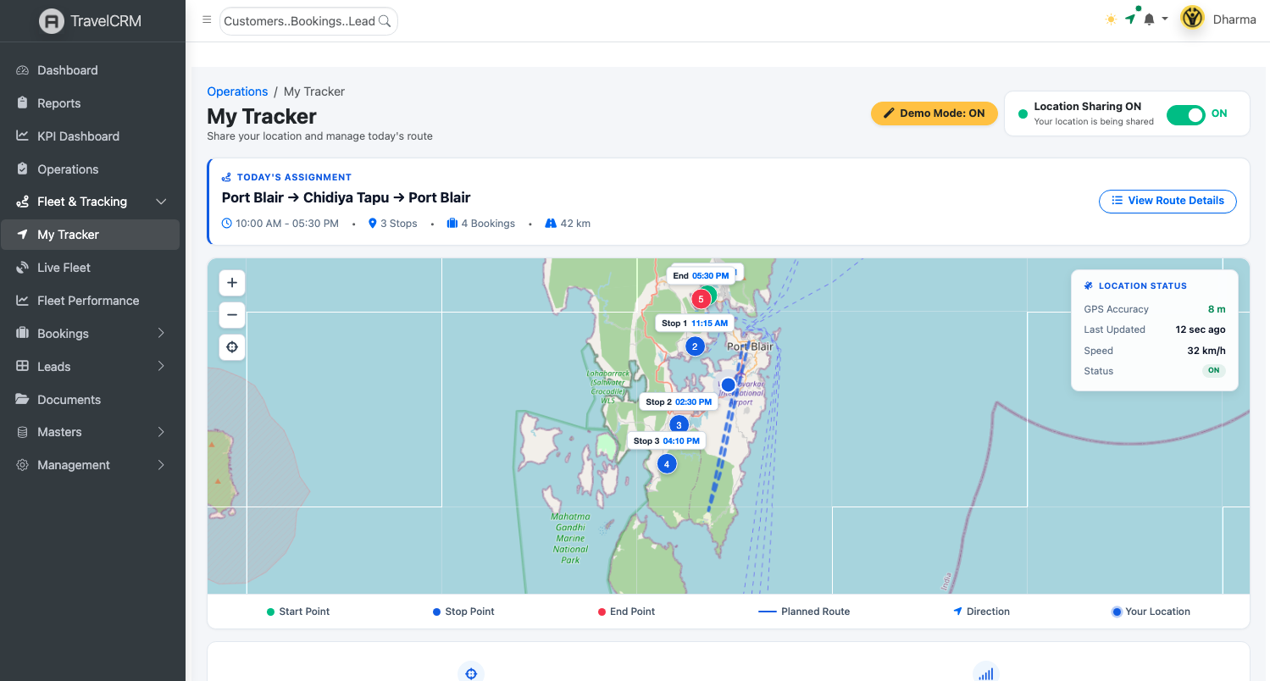Switch theme with the sun icon

coord(1111,19)
